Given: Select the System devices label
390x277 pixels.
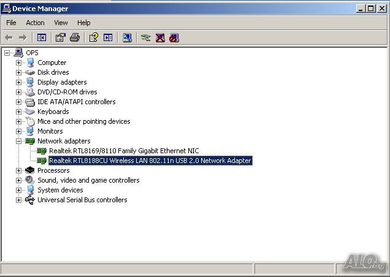Looking at the screenshot, I should click(60, 190).
